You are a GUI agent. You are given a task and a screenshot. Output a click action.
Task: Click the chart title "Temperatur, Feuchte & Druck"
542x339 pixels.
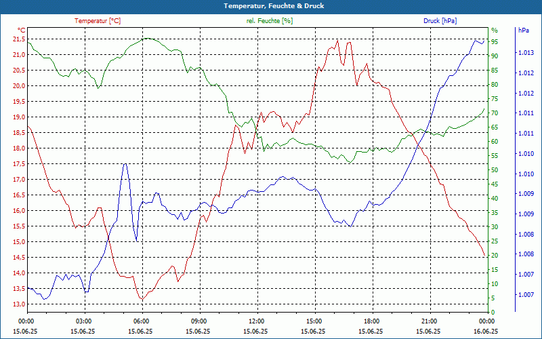pos(274,6)
